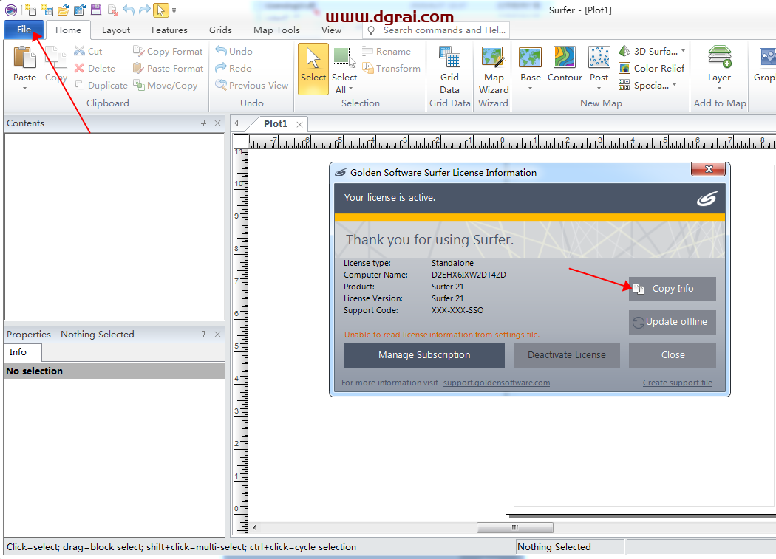This screenshot has width=776, height=559.
Task: Click the Rename command
Action: (x=387, y=52)
